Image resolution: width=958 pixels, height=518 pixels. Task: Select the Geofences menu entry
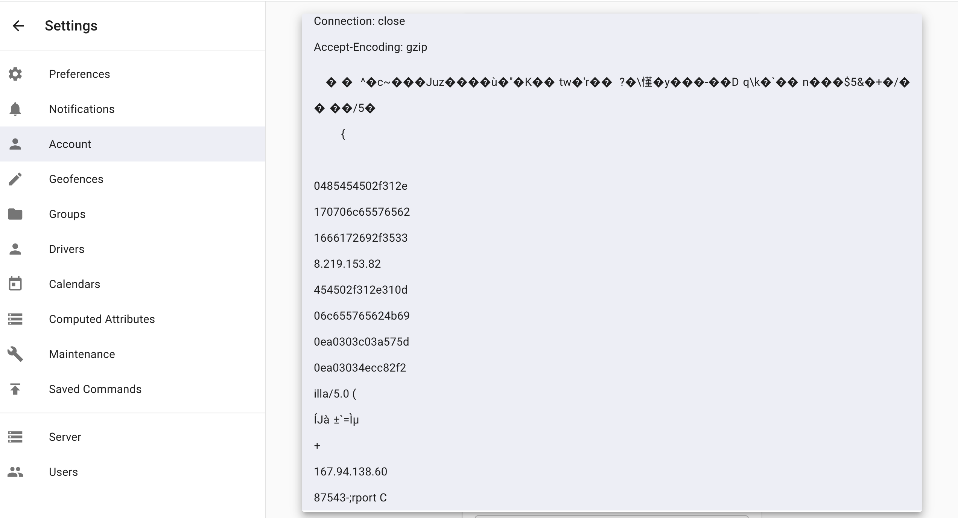[x=76, y=179]
